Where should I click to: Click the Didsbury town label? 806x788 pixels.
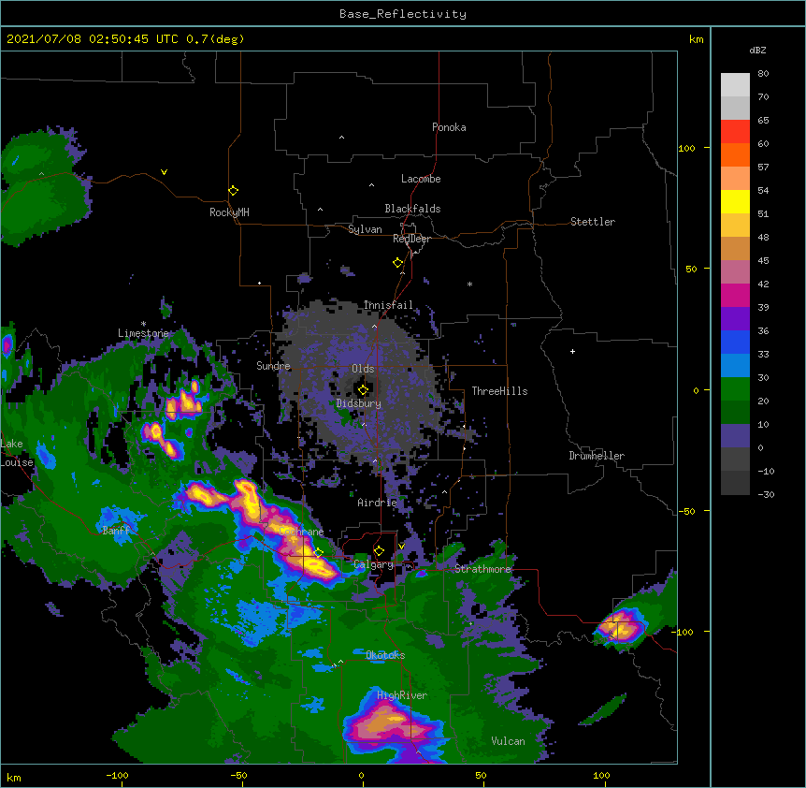358,403
